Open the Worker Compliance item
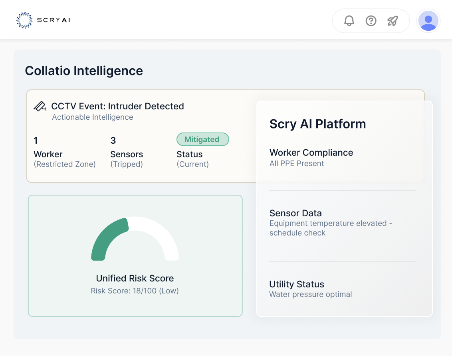Image resolution: width=452 pixels, height=356 pixels. pyautogui.click(x=311, y=152)
